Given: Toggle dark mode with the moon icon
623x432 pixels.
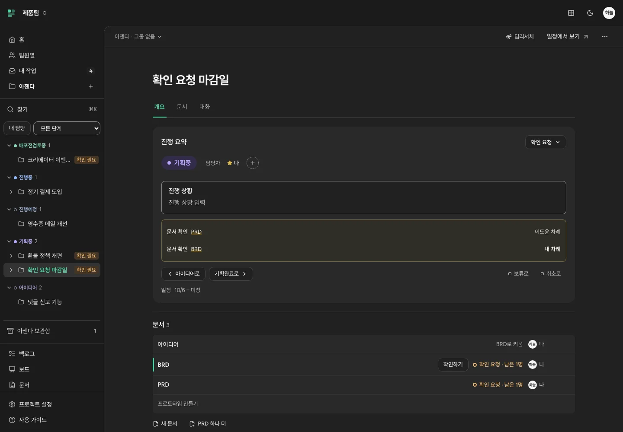Looking at the screenshot, I should (590, 13).
